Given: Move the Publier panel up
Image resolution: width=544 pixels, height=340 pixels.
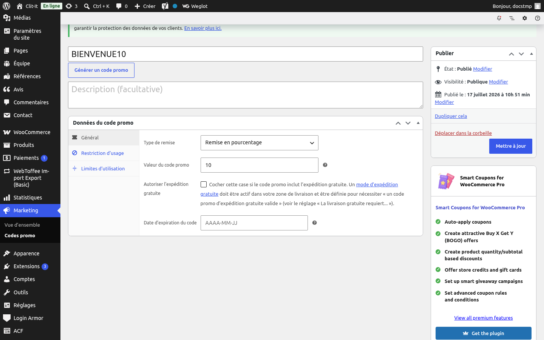Looking at the screenshot, I should point(512,54).
